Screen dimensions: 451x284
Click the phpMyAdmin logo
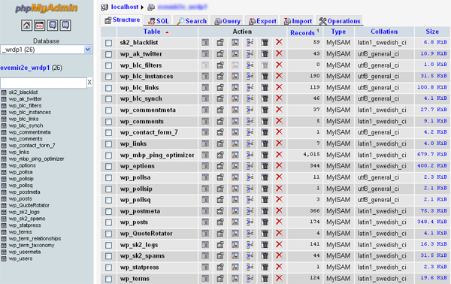click(47, 8)
